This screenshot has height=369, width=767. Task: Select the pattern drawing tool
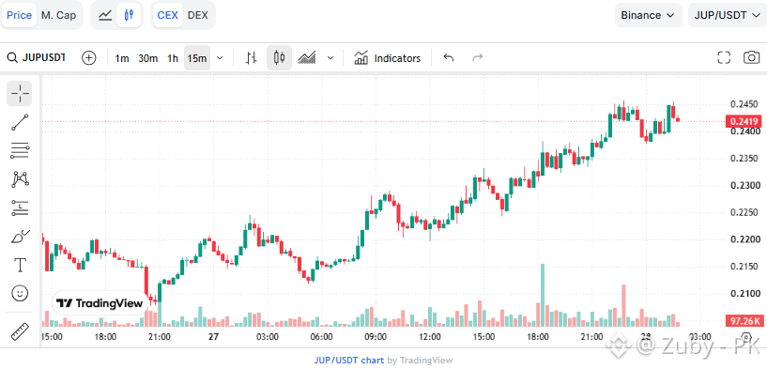pos(20,179)
